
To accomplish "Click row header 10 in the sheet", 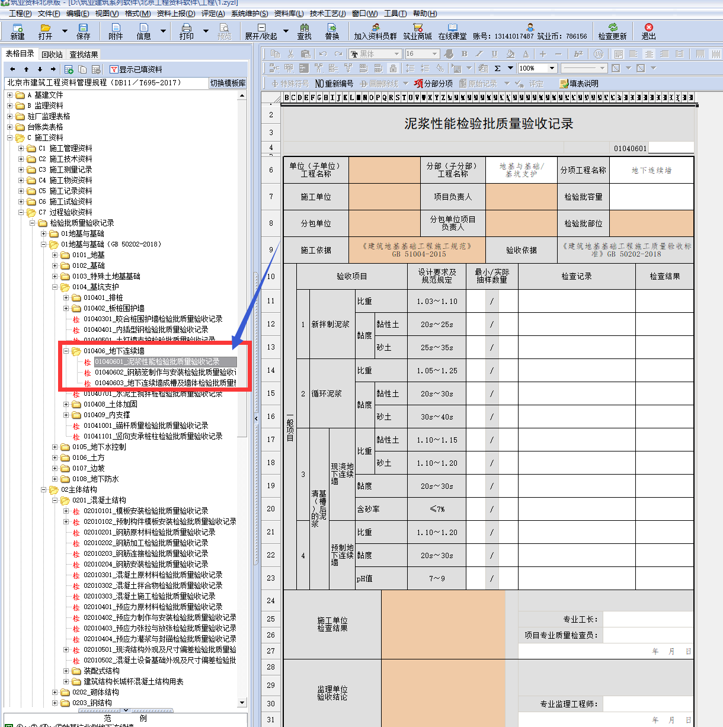I will coord(271,277).
